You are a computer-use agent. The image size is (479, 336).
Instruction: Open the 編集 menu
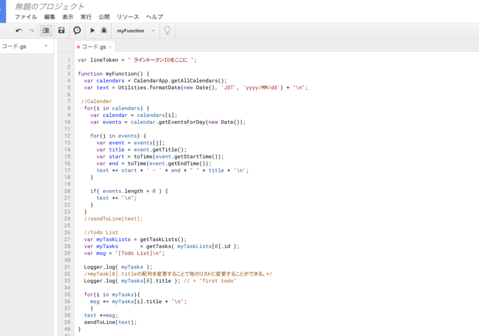pyautogui.click(x=50, y=17)
